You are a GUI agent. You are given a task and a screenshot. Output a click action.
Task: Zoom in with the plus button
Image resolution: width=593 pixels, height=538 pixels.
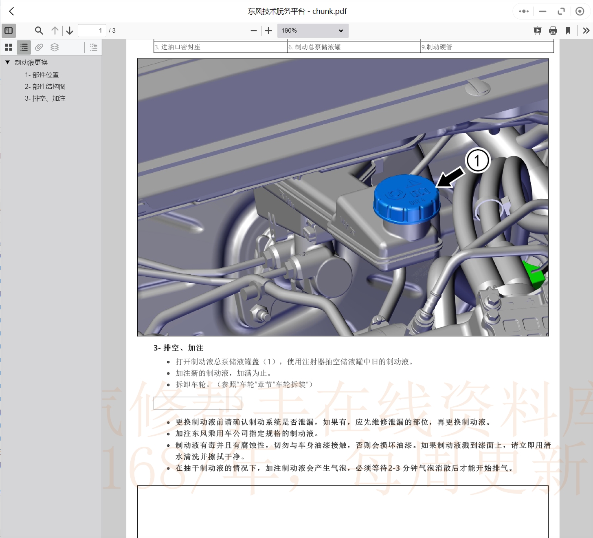click(x=268, y=31)
